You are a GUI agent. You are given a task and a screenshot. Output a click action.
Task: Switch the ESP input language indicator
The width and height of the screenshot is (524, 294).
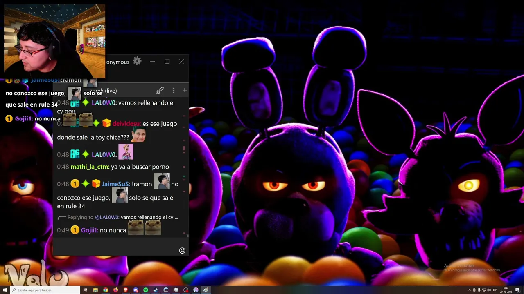(x=495, y=290)
